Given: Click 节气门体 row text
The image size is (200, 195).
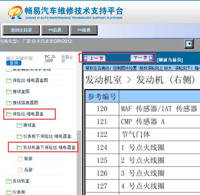Looking at the screenshot, I should pos(136,134).
